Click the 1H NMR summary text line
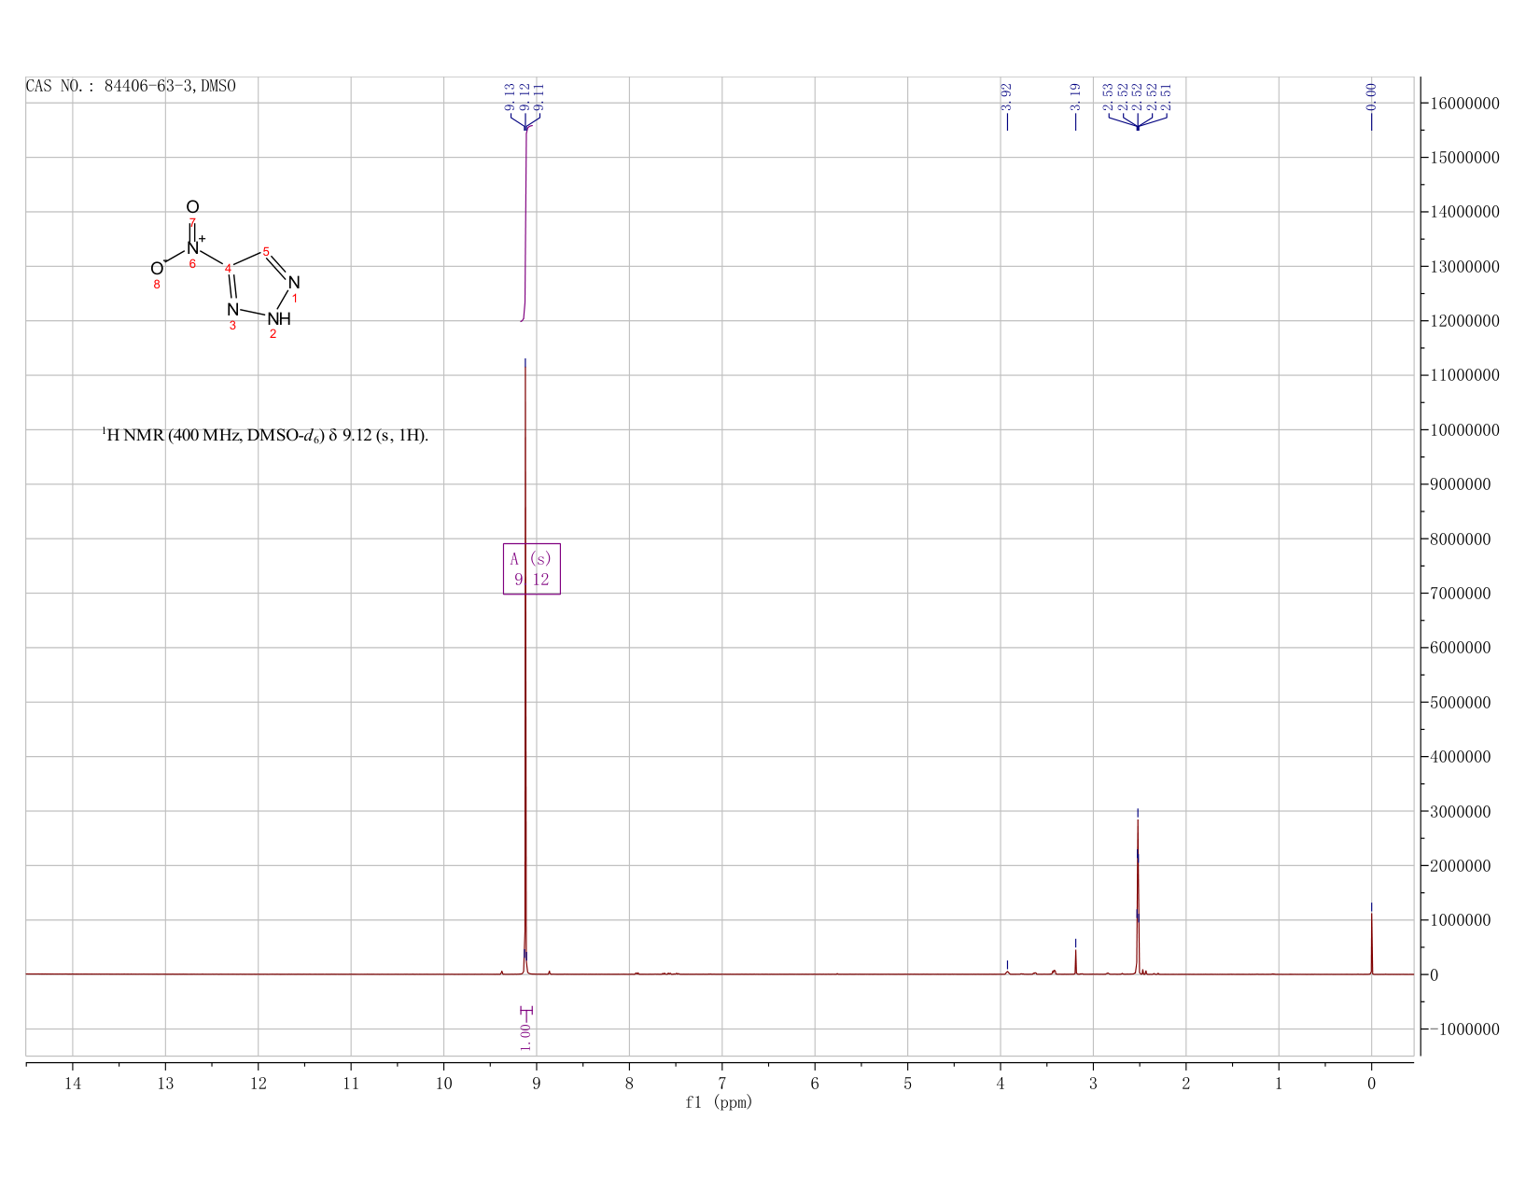The width and height of the screenshot is (1540, 1190). [265, 435]
